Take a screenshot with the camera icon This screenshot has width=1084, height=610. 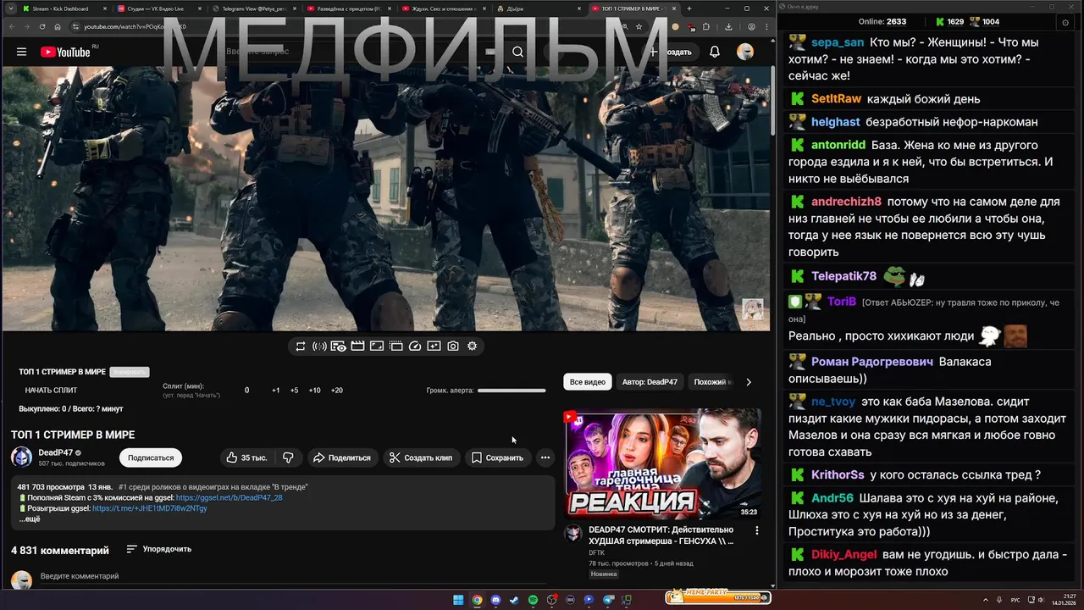(x=453, y=346)
